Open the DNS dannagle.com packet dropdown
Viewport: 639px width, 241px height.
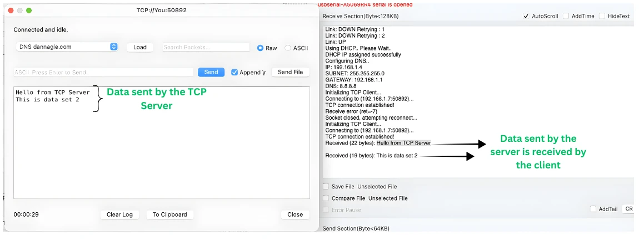click(x=67, y=47)
